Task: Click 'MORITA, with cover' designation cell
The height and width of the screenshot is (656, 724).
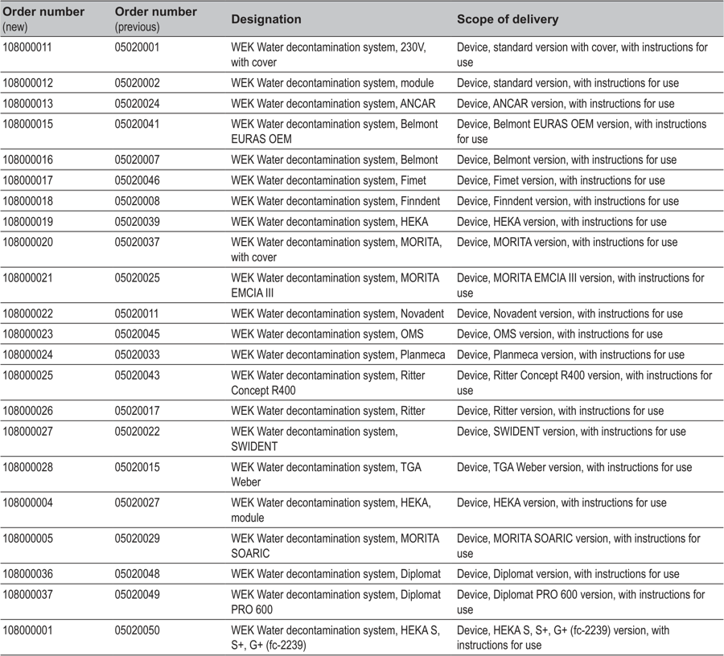Action: pyautogui.click(x=336, y=249)
